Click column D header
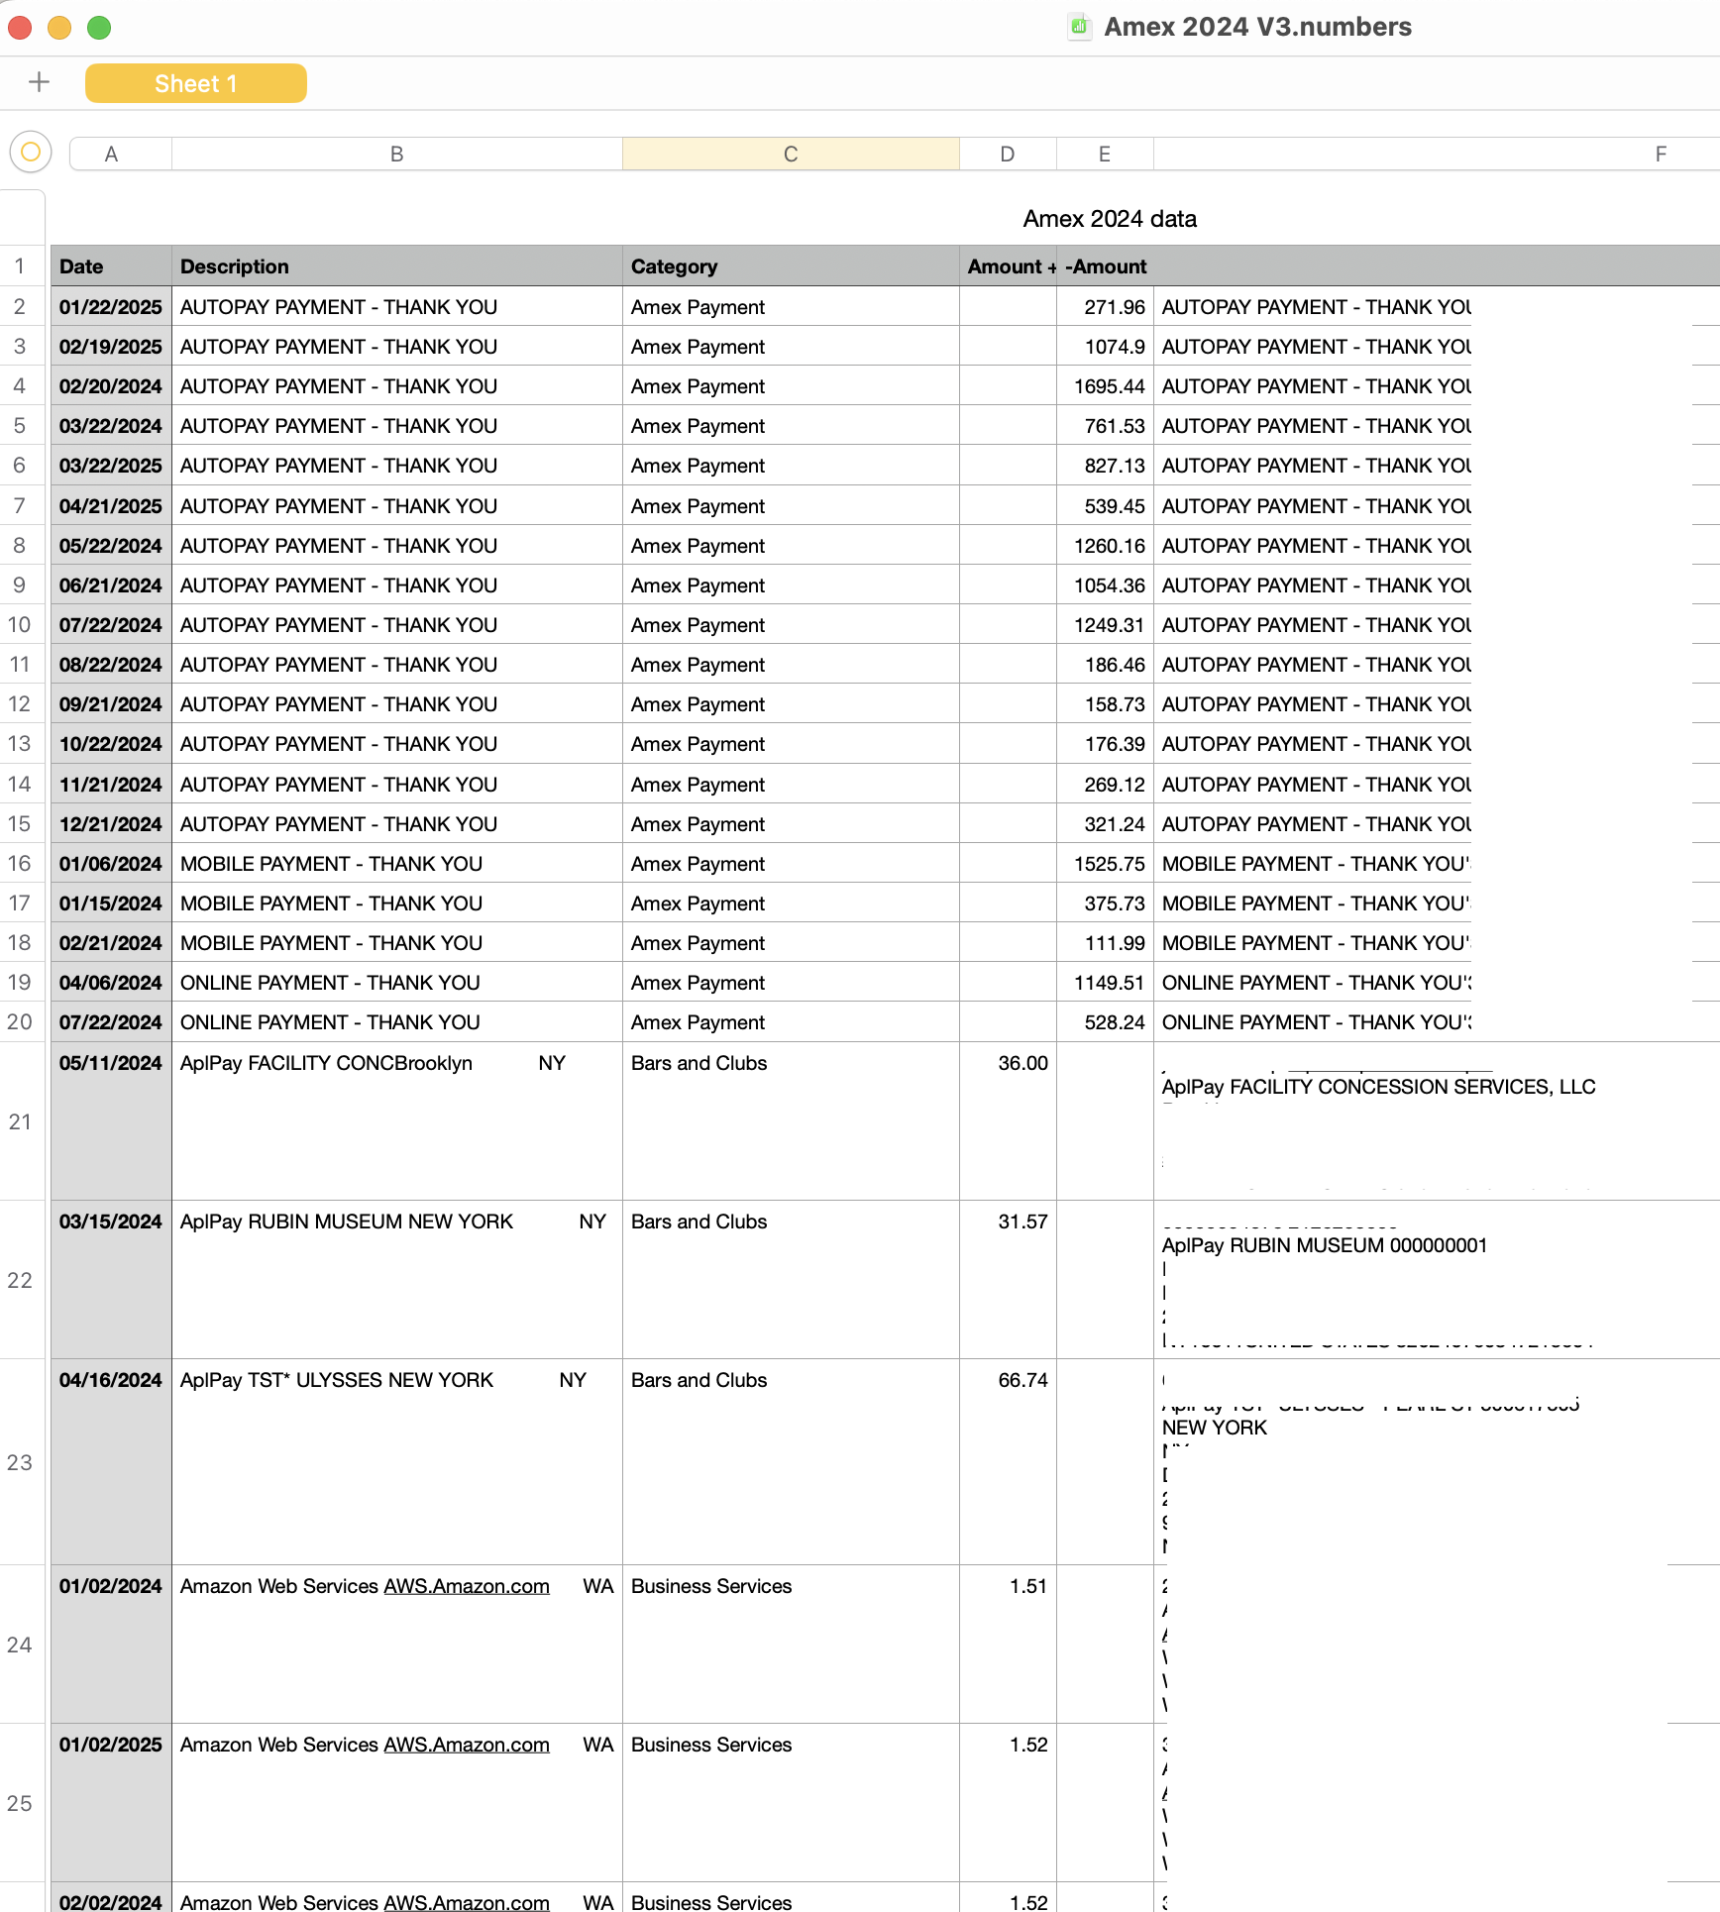 click(1007, 154)
